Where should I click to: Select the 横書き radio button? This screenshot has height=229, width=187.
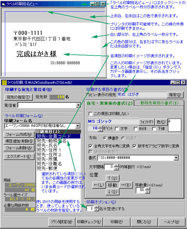[105, 138]
